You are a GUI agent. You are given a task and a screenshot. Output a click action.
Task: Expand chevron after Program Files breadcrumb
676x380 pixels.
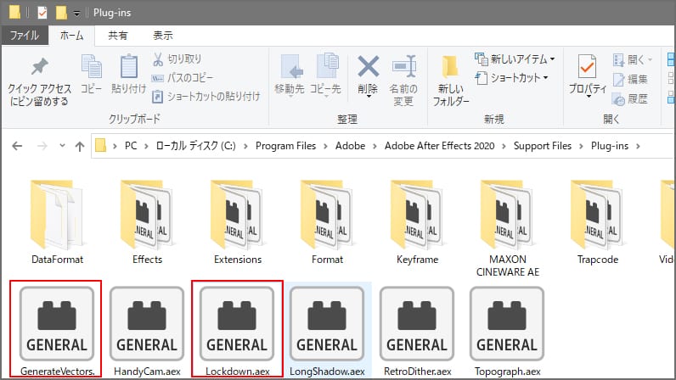pyautogui.click(x=325, y=147)
